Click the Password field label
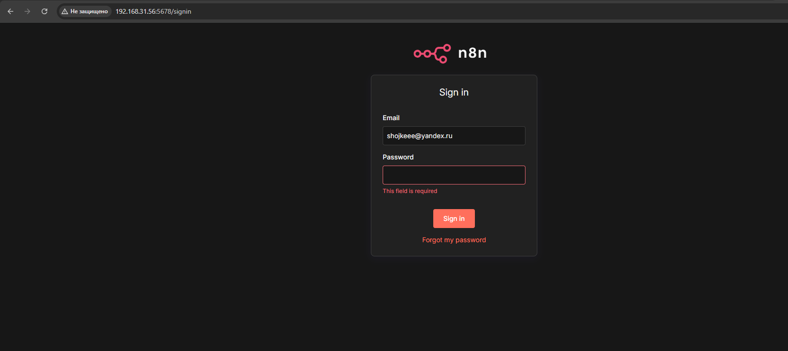The image size is (788, 351). point(398,157)
